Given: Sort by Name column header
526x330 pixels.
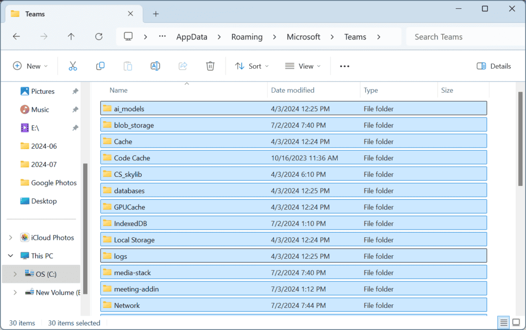Looking at the screenshot, I should coord(119,90).
